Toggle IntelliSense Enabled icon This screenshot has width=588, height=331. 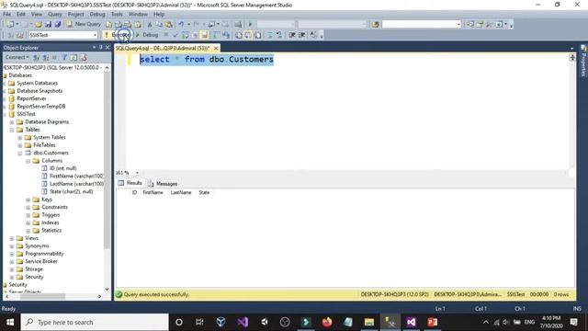204,35
